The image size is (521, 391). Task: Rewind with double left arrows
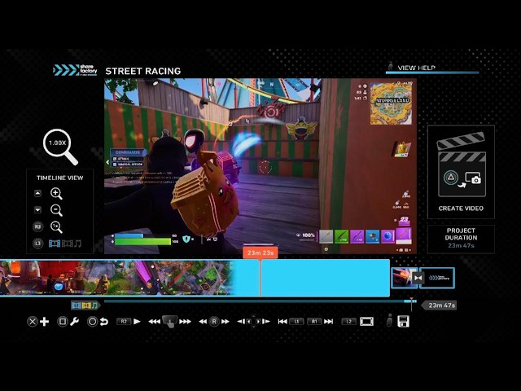point(203,322)
